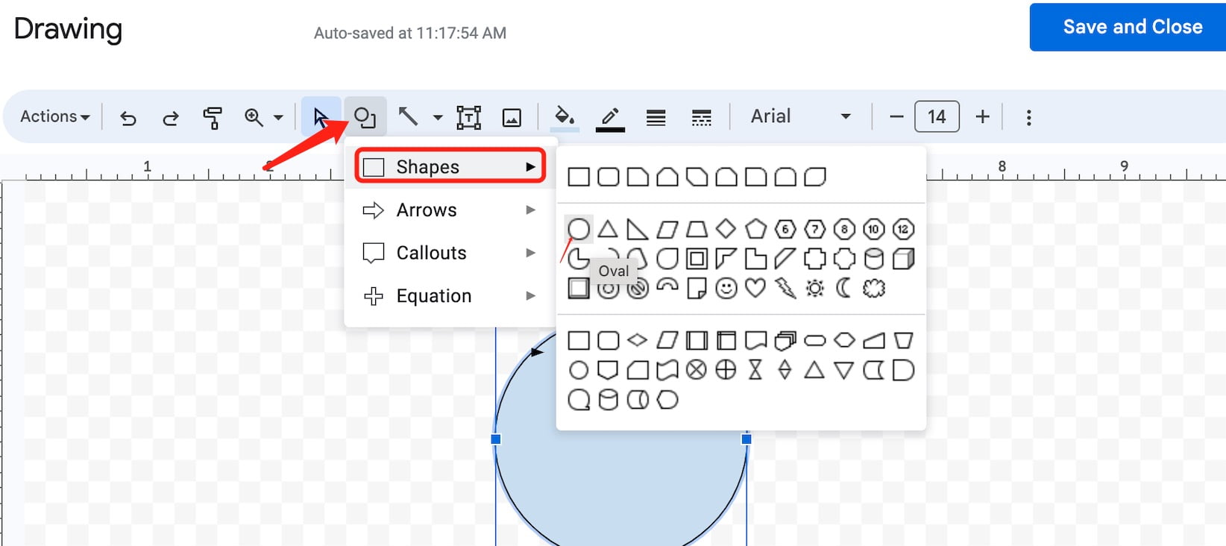Click the font size field showing 14
The width and height of the screenshot is (1226, 546).
(x=937, y=117)
